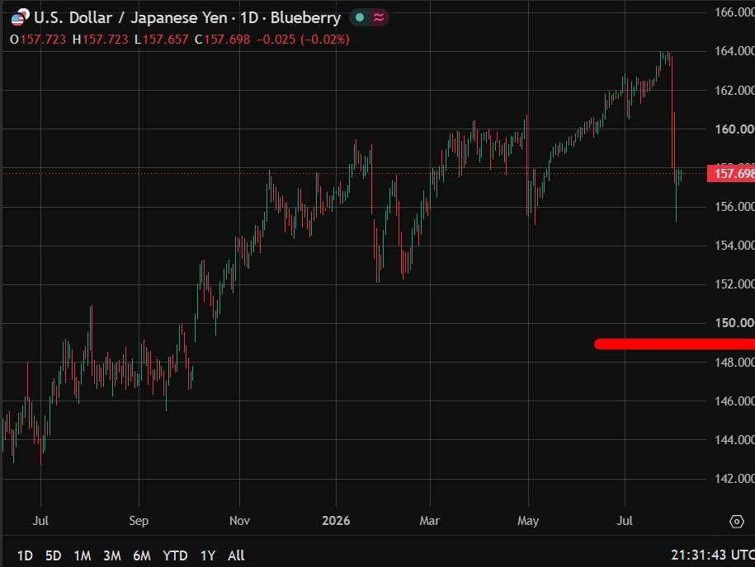Switch range to 3M
This screenshot has width=755, height=567.
(x=112, y=555)
